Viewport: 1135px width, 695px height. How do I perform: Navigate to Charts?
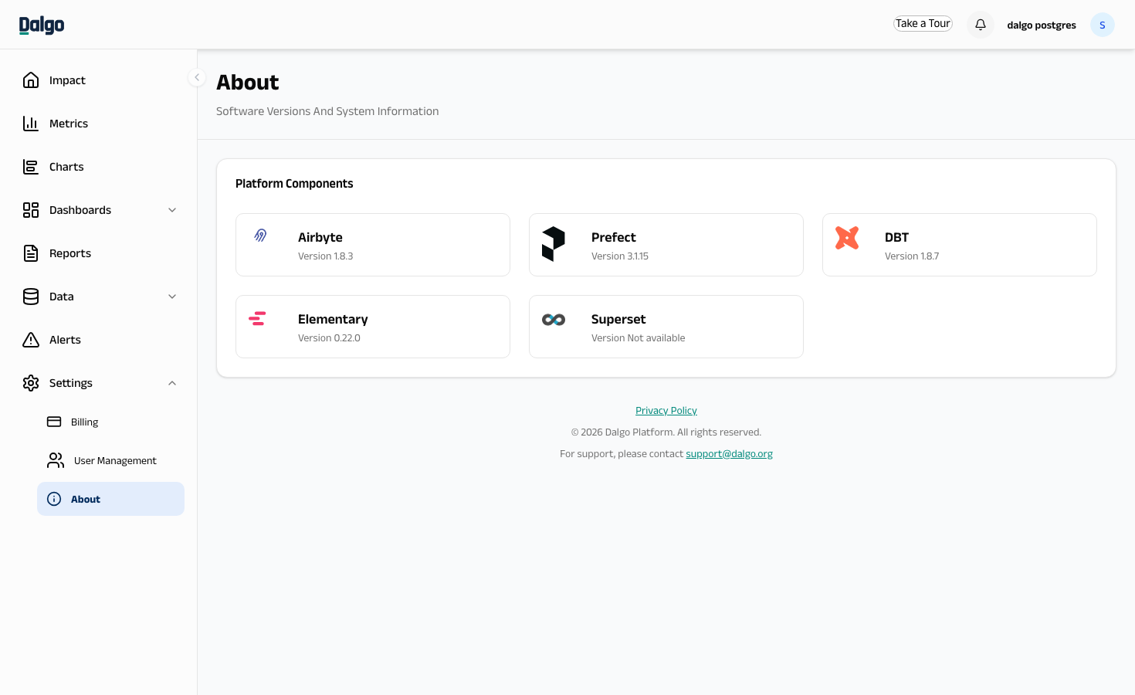click(x=99, y=167)
